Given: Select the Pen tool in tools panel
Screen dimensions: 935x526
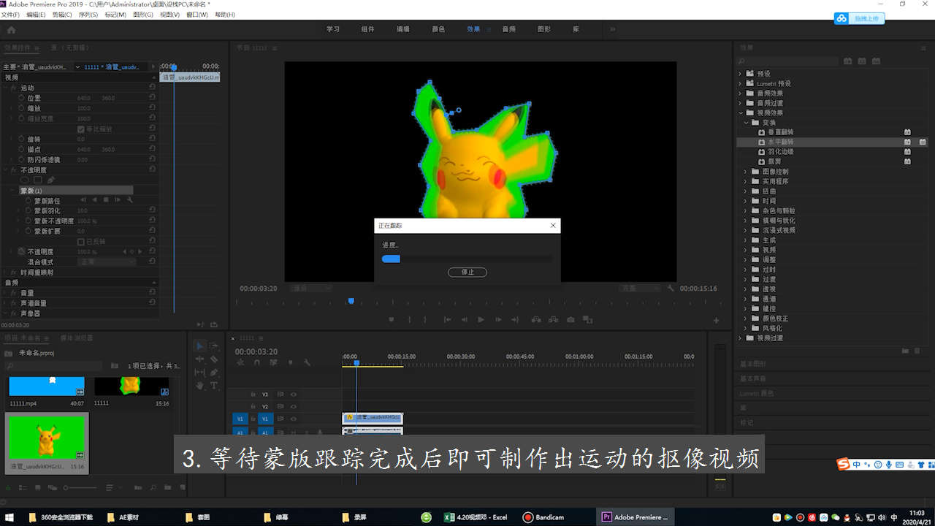Looking at the screenshot, I should click(214, 372).
